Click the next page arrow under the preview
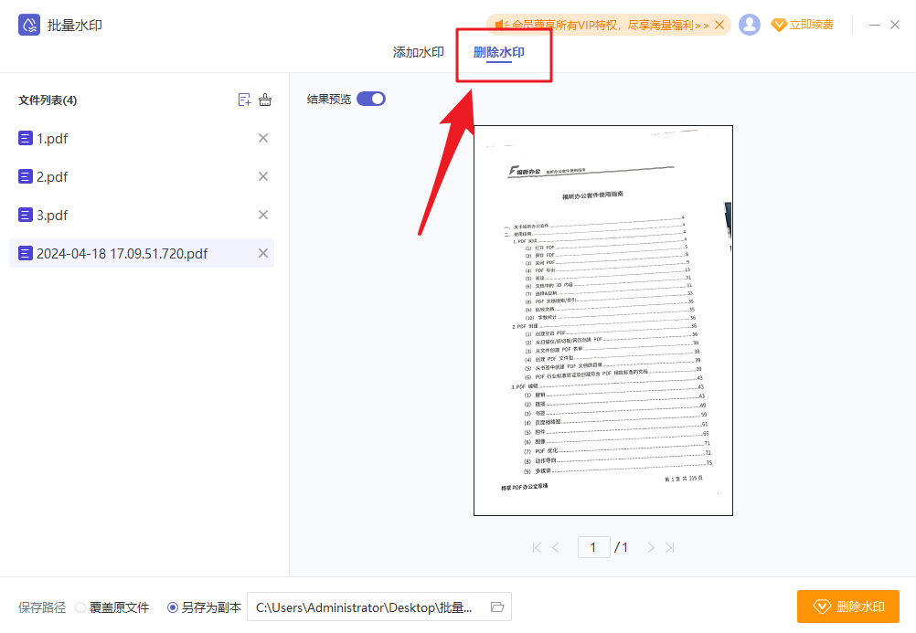Screen dimensions: 916x633 tap(650, 547)
